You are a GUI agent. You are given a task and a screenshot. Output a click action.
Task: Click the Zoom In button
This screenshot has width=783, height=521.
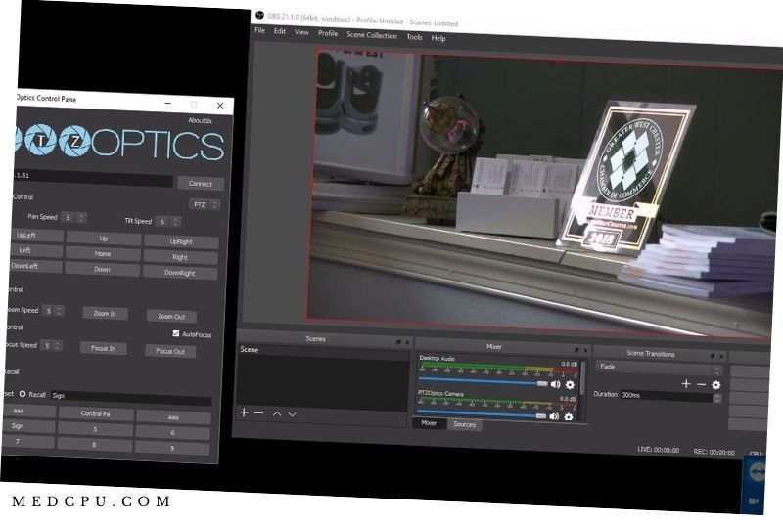[x=105, y=313]
